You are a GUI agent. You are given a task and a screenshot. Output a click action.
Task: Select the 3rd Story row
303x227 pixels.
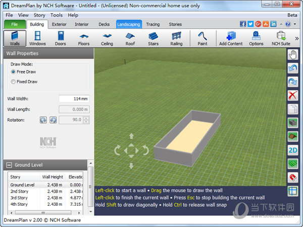[45, 198]
